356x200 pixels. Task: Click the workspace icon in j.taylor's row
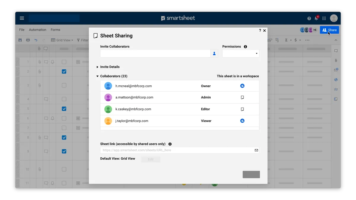click(242, 121)
